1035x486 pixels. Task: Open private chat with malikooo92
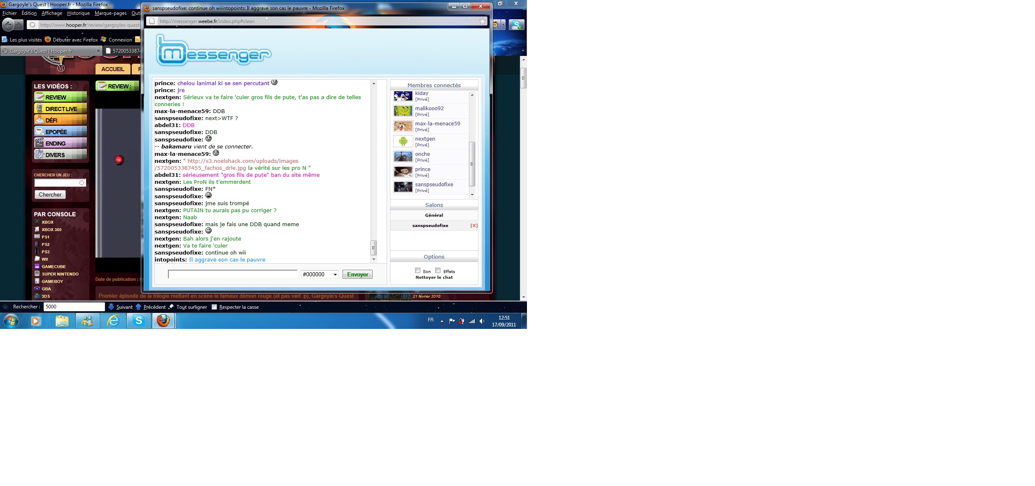click(422, 115)
